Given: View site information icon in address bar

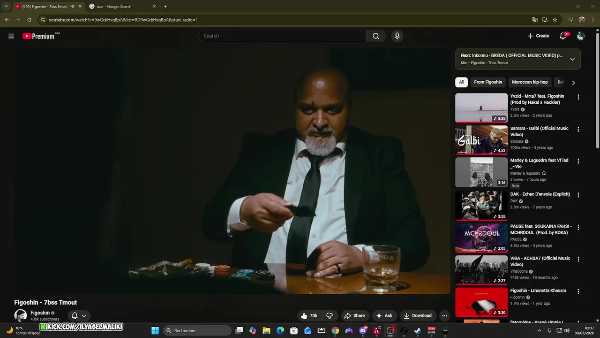Looking at the screenshot, I should coord(43,20).
